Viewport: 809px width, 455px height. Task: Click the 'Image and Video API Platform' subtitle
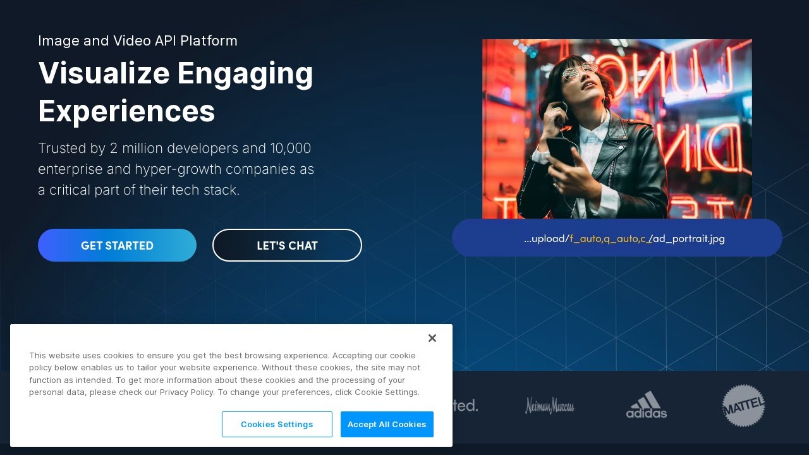click(138, 41)
